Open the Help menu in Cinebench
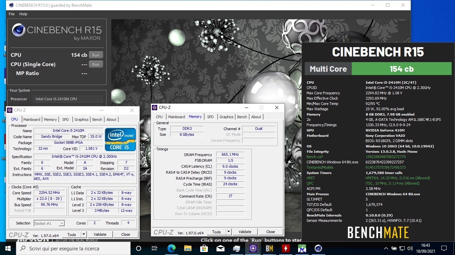Image resolution: width=455 pixels, height=255 pixels. click(x=23, y=14)
